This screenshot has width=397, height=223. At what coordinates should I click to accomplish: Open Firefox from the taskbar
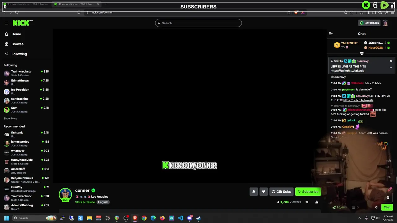162,218
